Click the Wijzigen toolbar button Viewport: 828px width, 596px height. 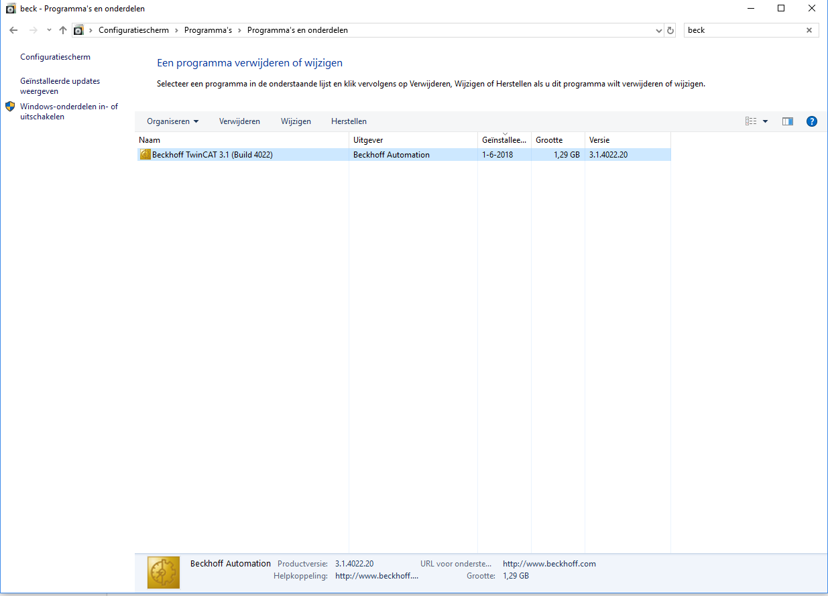pyautogui.click(x=296, y=121)
